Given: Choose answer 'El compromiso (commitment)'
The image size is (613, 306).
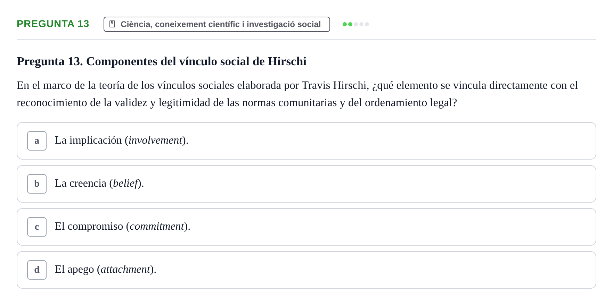Looking at the screenshot, I should point(306,227).
